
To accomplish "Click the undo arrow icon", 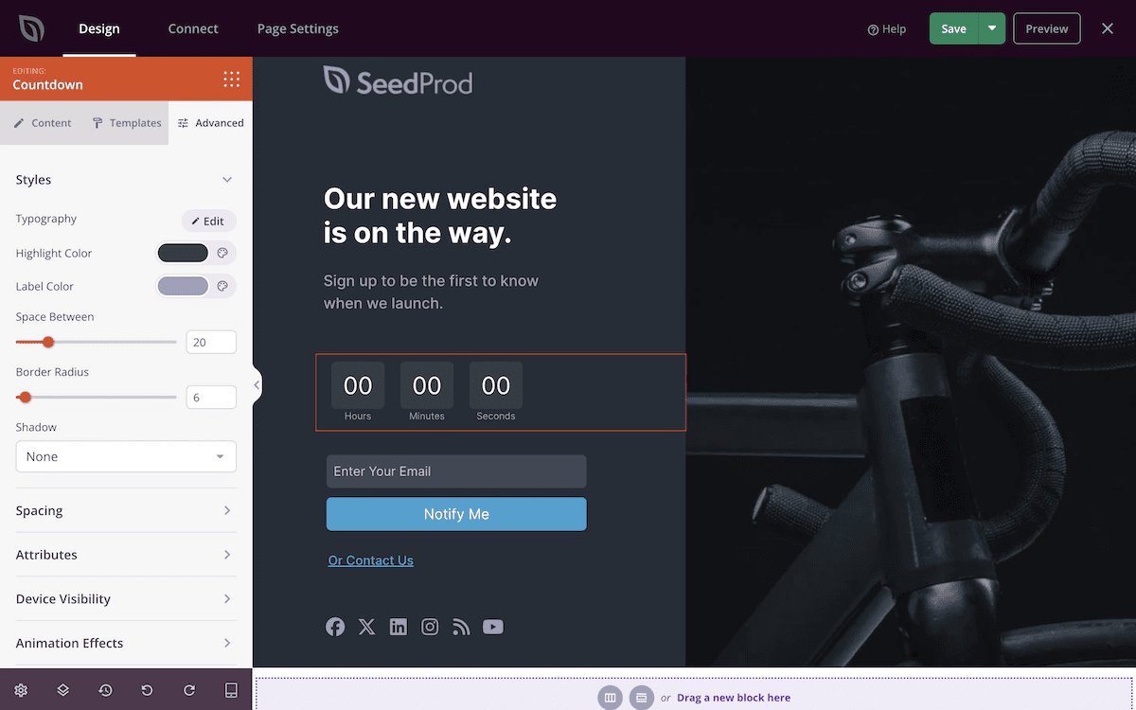I will (x=147, y=690).
